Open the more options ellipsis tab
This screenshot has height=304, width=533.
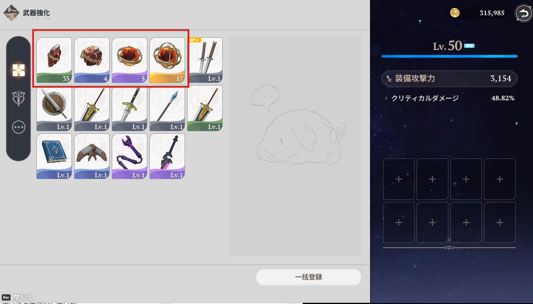coord(19,127)
